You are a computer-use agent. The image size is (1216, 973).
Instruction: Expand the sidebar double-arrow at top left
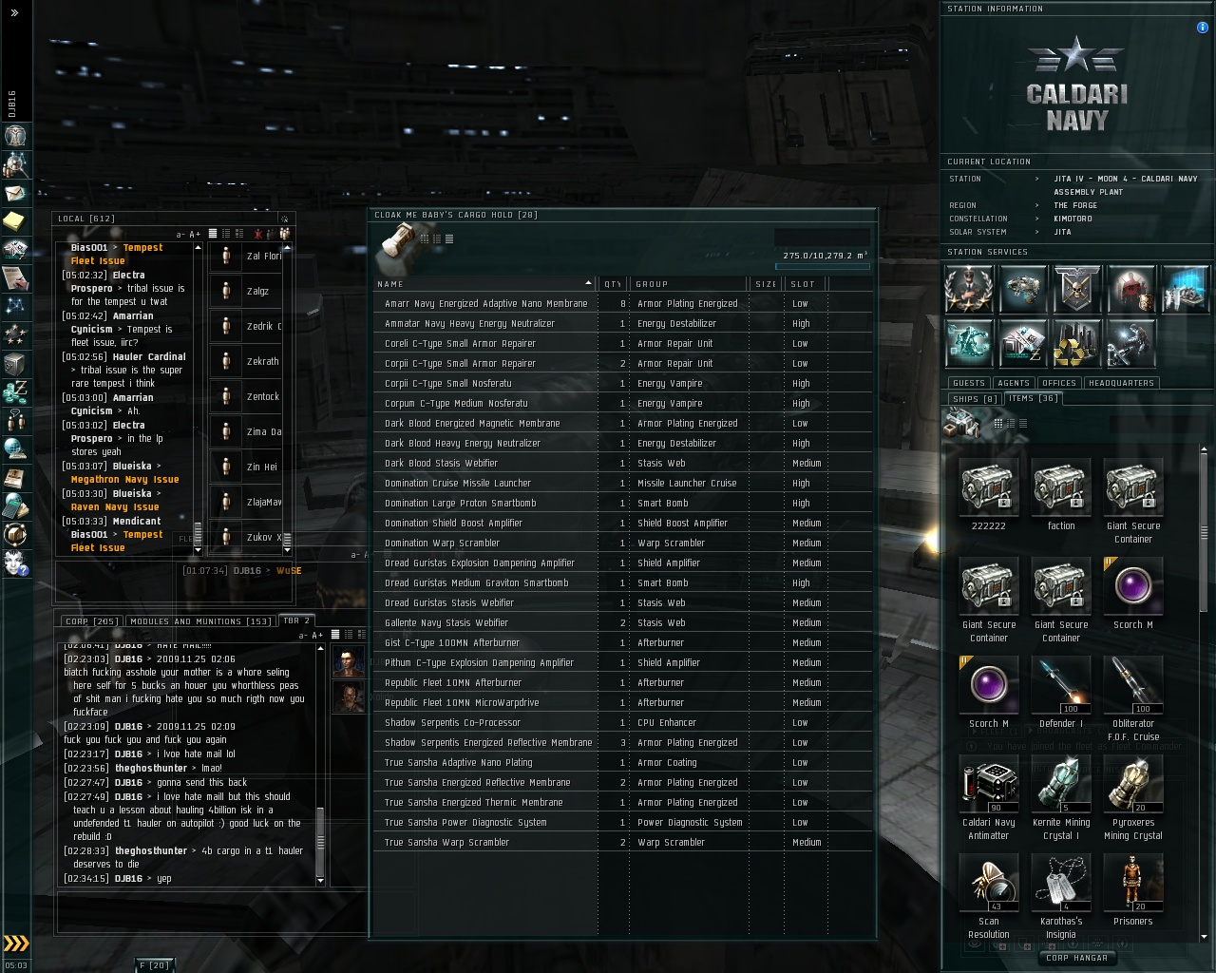pyautogui.click(x=14, y=13)
